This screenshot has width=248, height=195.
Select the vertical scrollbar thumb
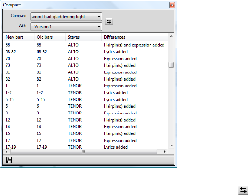click(171, 65)
